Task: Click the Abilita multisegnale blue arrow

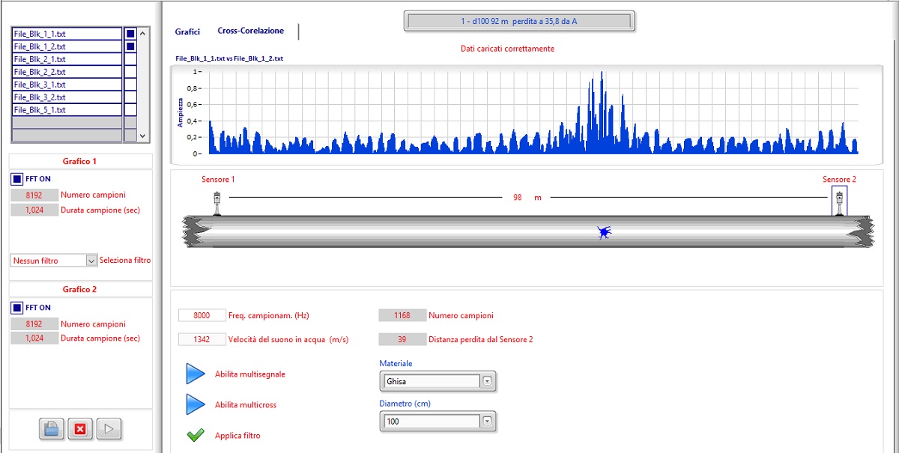Action: pyautogui.click(x=195, y=374)
